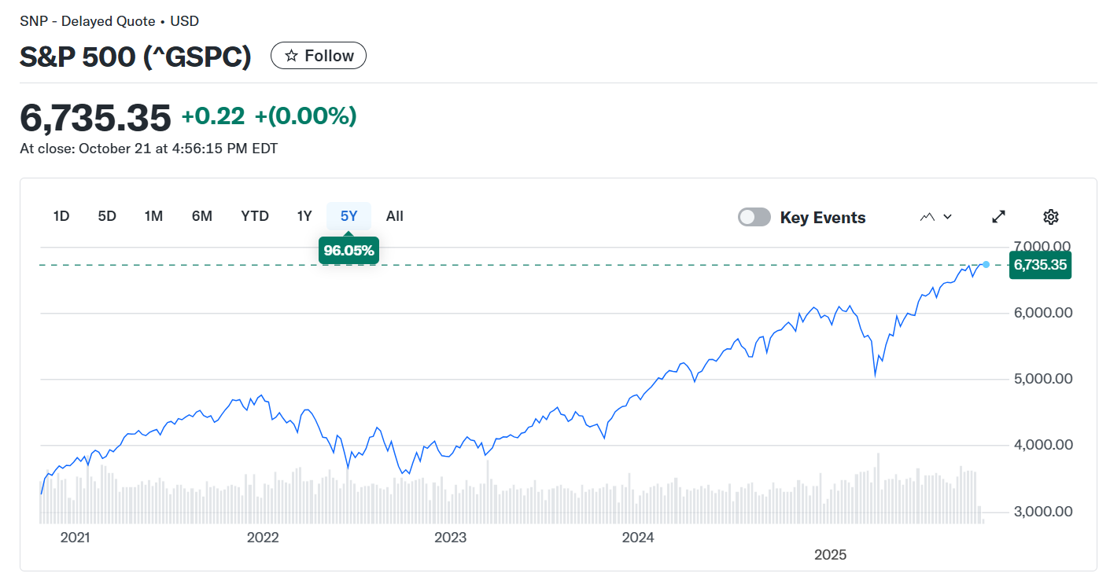Select the 5Y time range
This screenshot has height=584, width=1099.
click(349, 216)
